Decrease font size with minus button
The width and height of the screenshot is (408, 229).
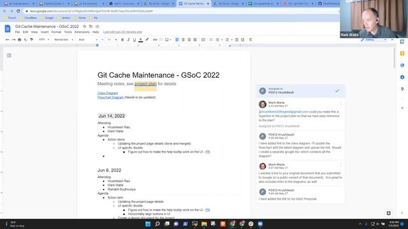(x=102, y=39)
